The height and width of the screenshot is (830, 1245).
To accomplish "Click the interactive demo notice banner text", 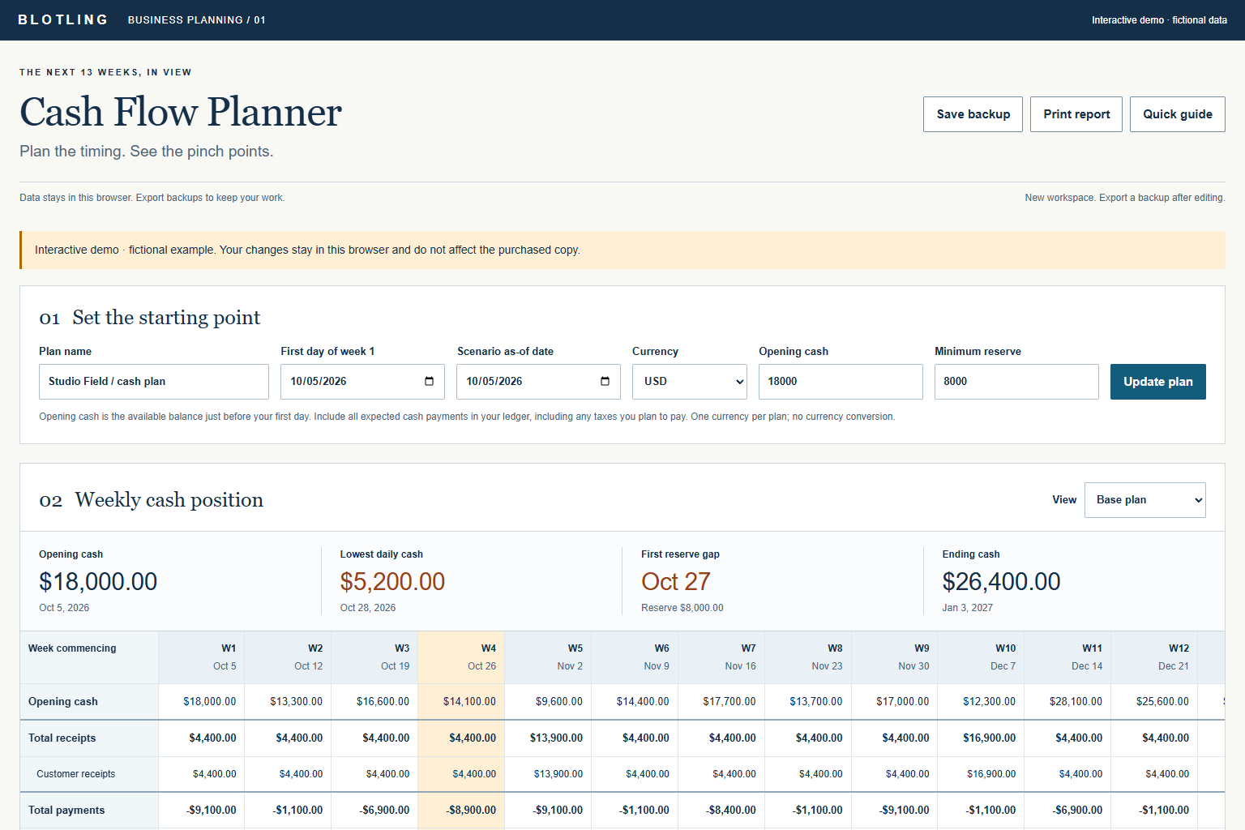I will 307,250.
